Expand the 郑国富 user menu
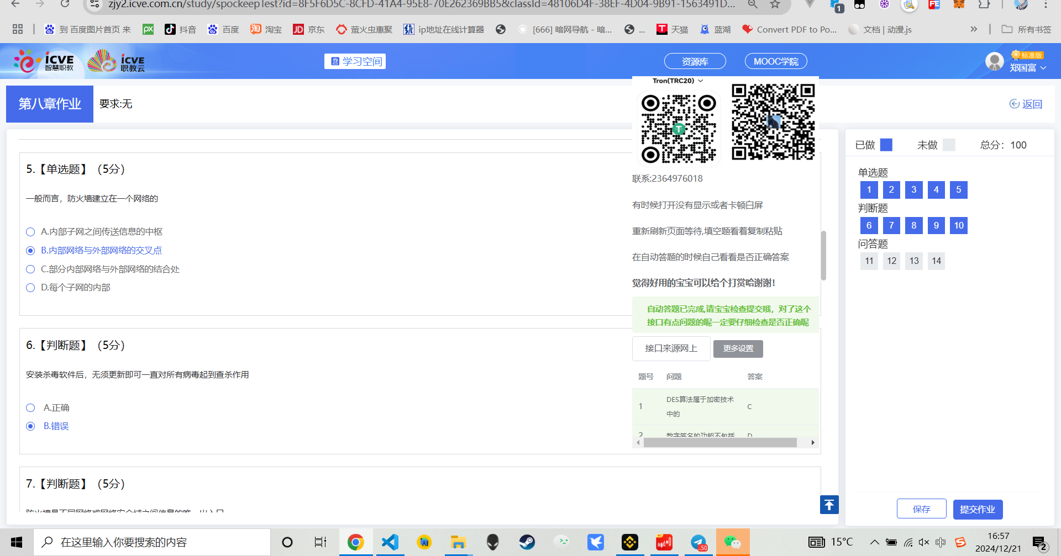1061x556 pixels. coord(1028,68)
